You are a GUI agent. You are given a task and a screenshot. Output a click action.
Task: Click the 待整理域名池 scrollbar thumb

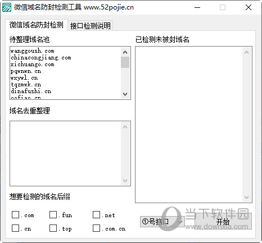[x=125, y=62]
